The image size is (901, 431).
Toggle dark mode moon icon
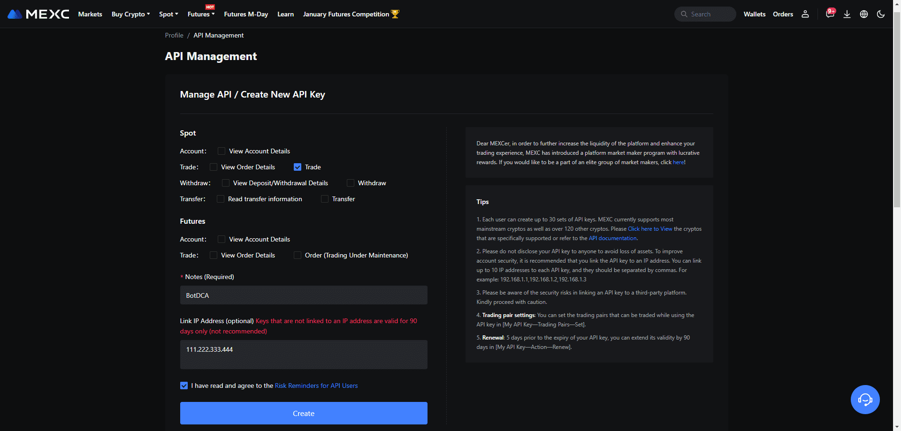pos(881,14)
